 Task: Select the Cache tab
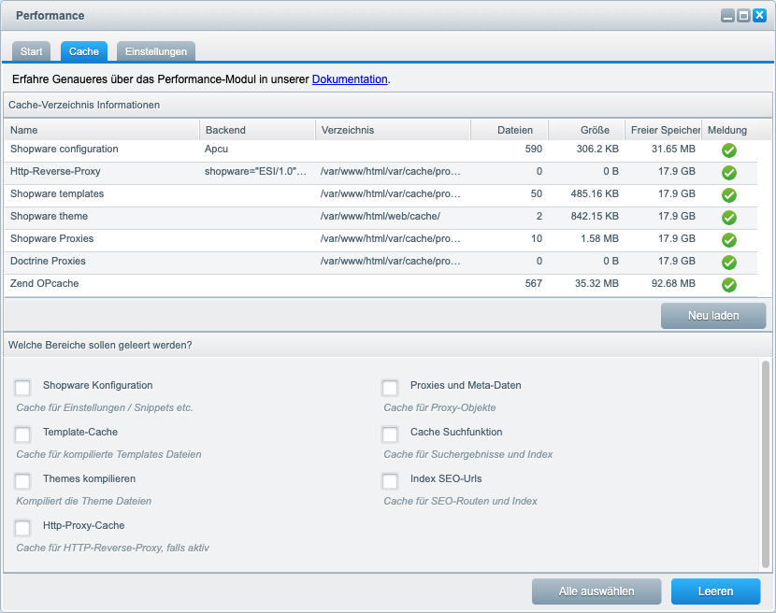point(84,51)
